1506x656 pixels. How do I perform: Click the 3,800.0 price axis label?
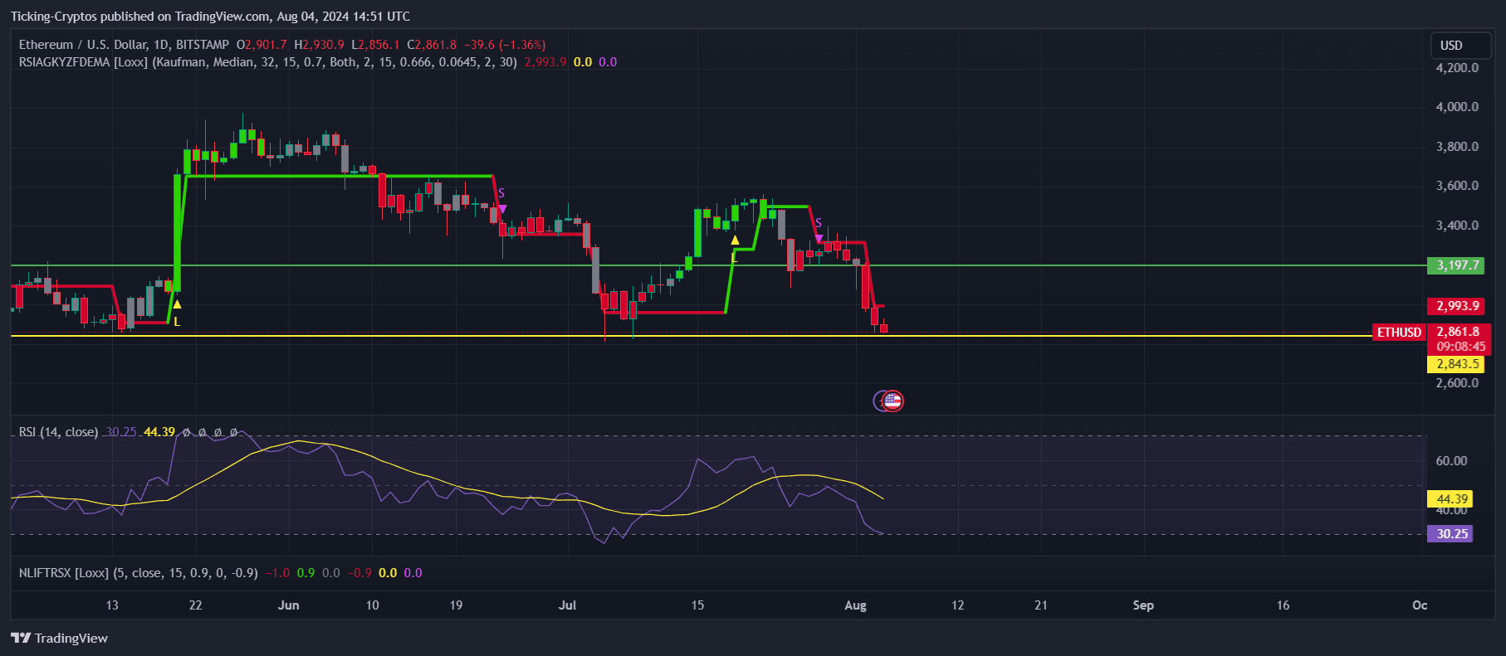click(x=1457, y=147)
